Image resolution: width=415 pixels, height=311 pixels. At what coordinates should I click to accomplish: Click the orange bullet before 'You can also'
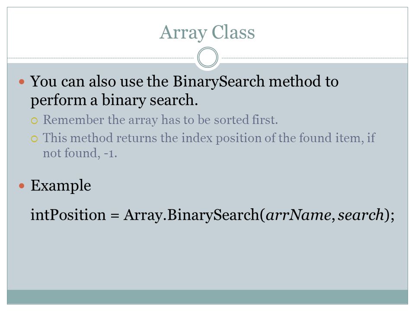coord(22,82)
